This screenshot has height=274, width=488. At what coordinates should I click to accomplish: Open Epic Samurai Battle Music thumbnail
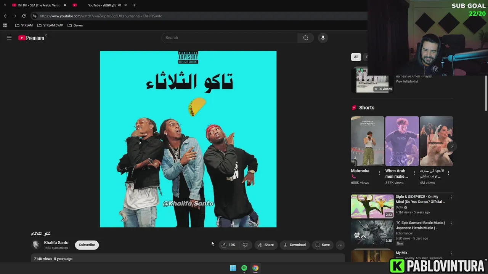(372, 232)
